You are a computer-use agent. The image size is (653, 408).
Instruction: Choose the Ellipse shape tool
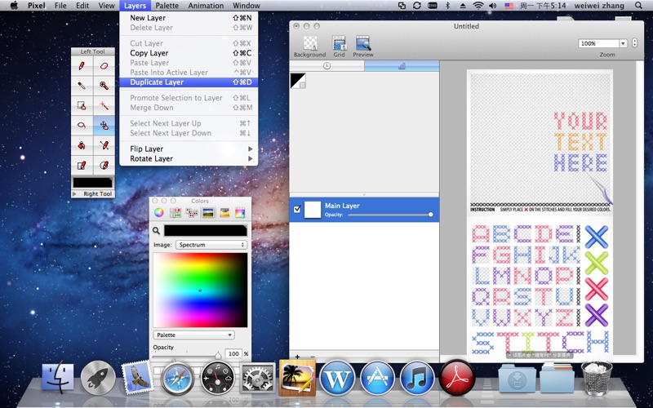click(104, 166)
